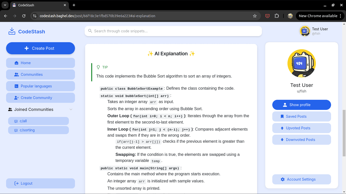Viewport: 346px width, 194px height.
Task: Select the CodeStash browser tab
Action: coord(35,5)
